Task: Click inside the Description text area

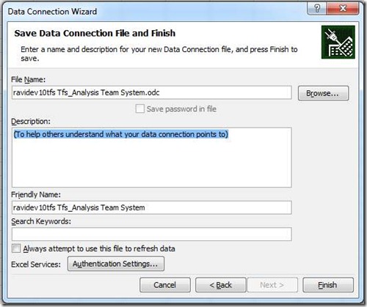Action: point(152,158)
